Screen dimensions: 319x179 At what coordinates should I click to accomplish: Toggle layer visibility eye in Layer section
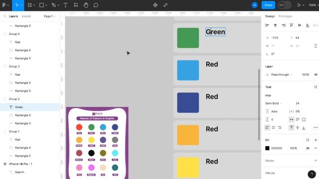(316, 75)
